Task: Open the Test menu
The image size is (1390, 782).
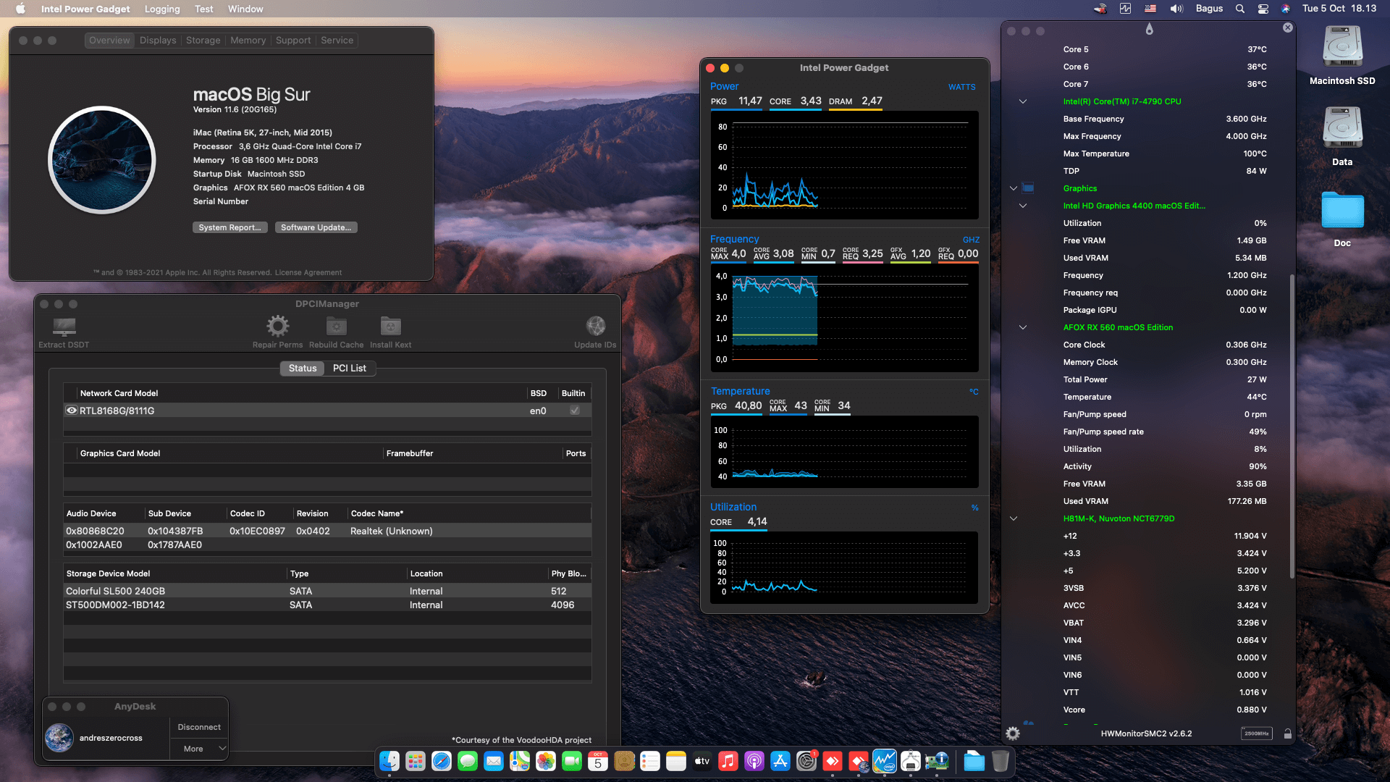Action: [203, 9]
